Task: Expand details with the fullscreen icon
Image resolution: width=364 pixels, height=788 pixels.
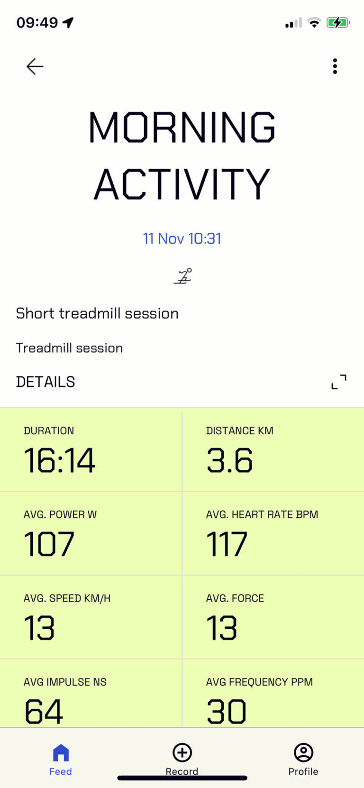Action: (339, 382)
